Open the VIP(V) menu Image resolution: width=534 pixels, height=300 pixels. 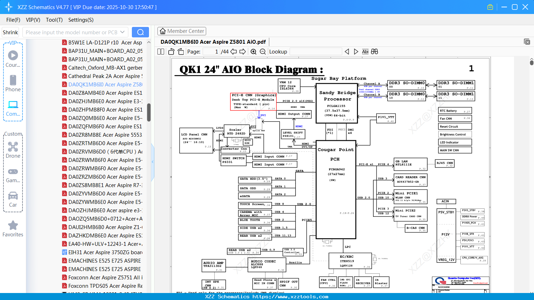pos(33,20)
